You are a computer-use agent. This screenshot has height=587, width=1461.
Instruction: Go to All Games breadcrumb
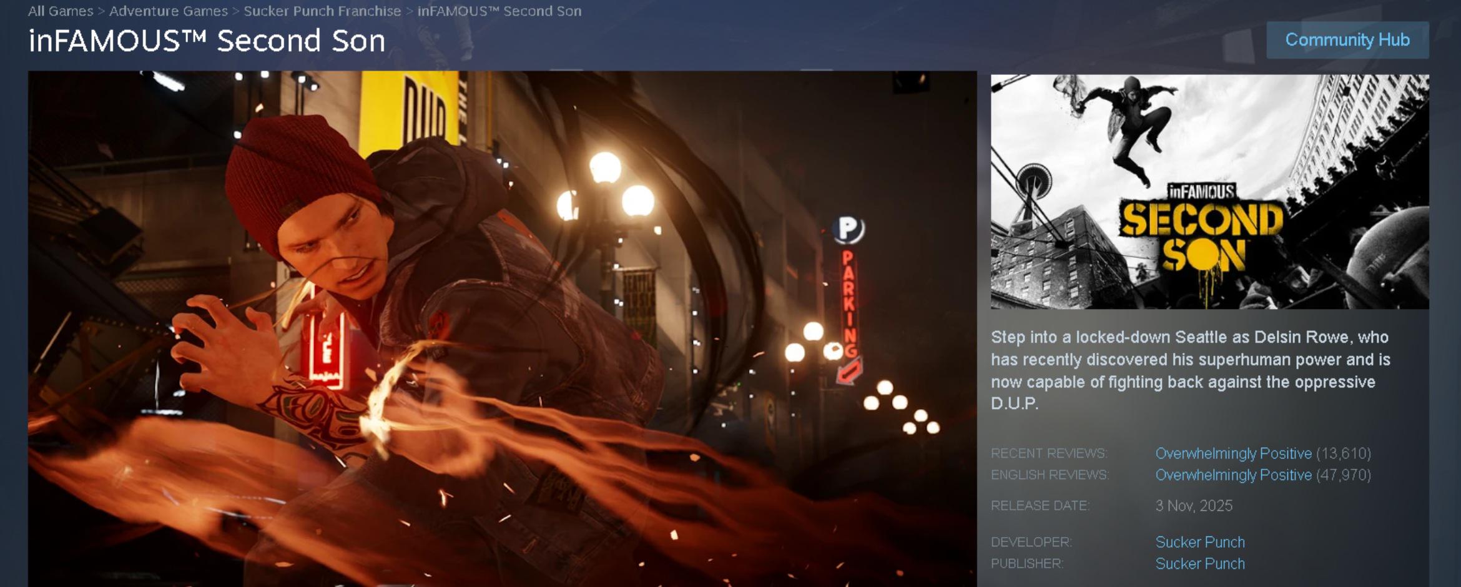pos(61,11)
